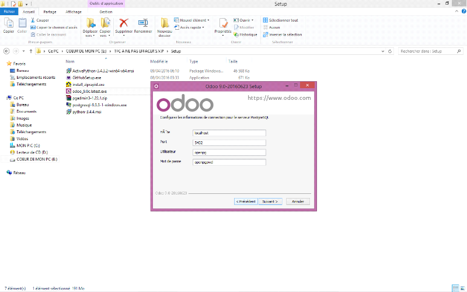Click the Couper scissors icon
The height and width of the screenshot is (292, 467).
[x=33, y=20]
